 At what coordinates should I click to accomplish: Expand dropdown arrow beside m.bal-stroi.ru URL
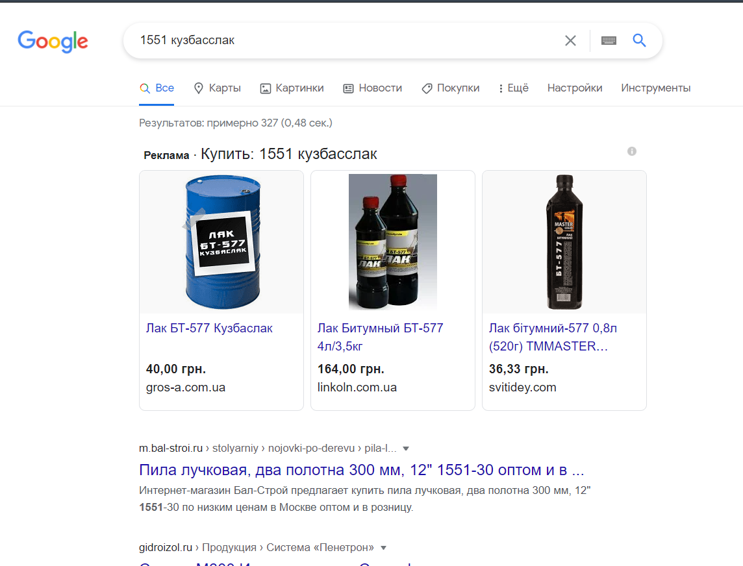406,449
